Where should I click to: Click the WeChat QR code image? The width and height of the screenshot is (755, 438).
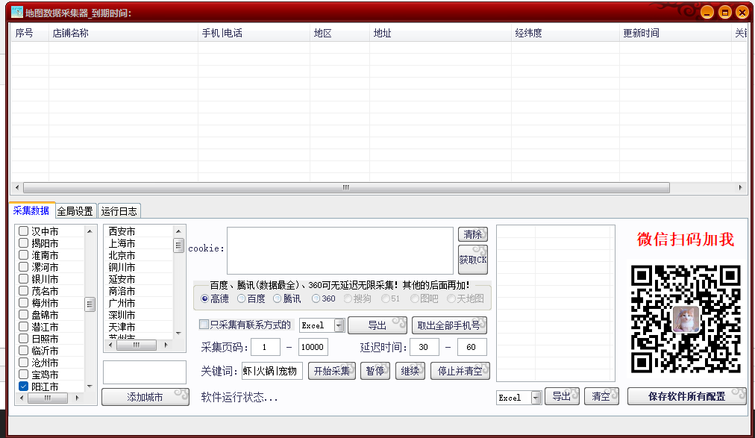tap(686, 319)
